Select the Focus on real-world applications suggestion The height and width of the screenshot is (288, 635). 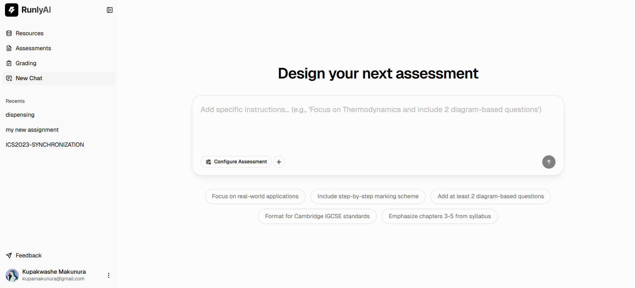255,196
